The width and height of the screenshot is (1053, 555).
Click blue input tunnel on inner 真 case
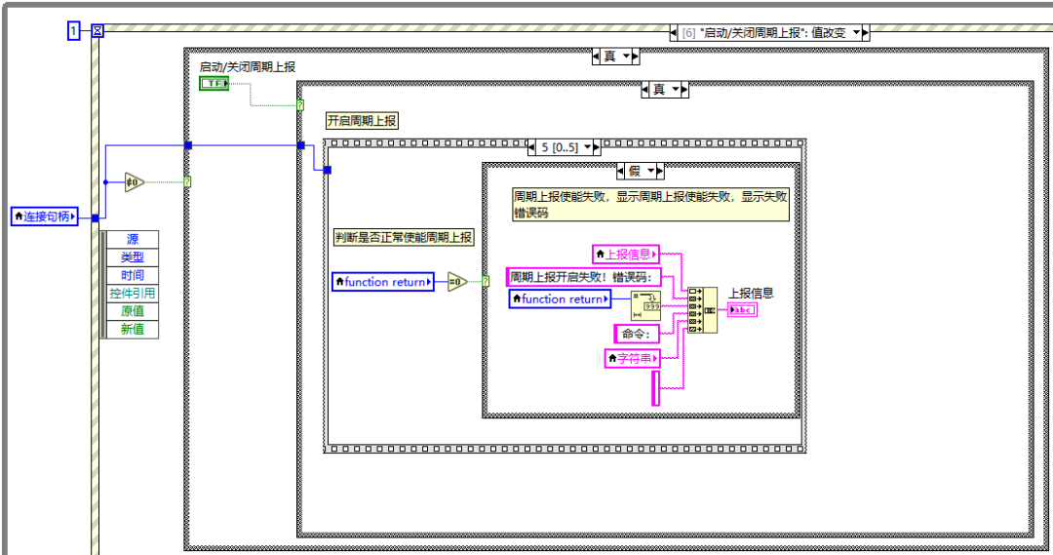tap(301, 145)
